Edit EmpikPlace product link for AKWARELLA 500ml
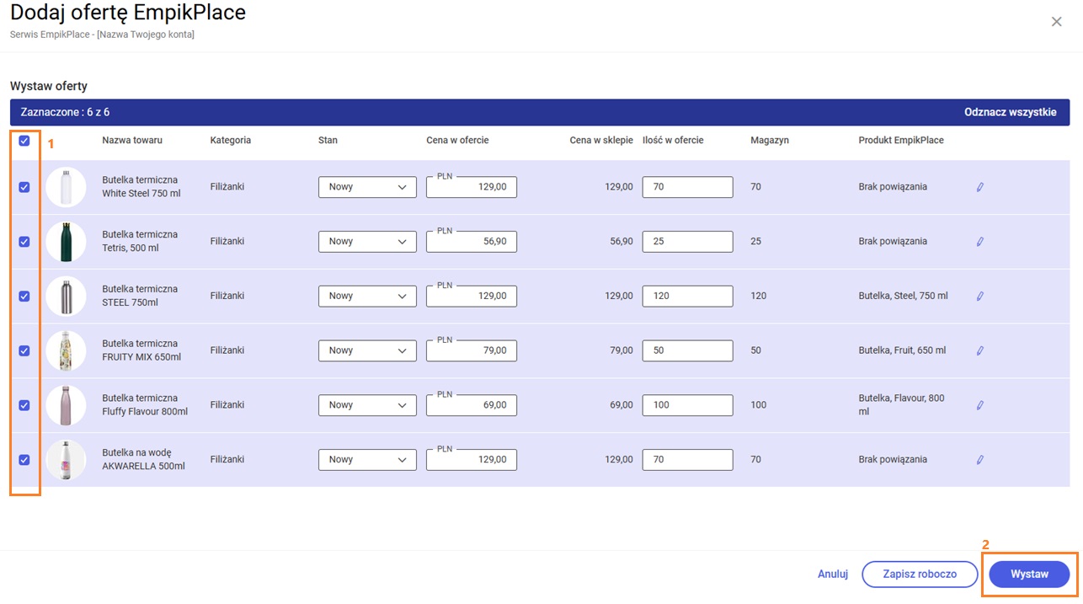 click(979, 460)
